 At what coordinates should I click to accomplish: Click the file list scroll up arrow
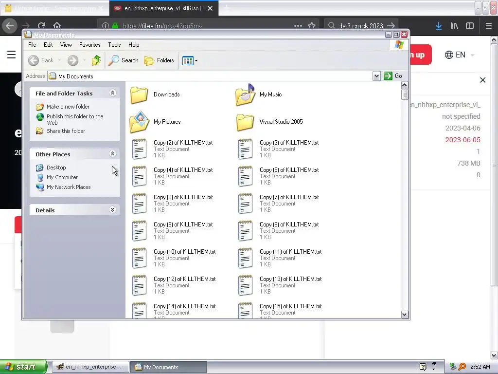[x=404, y=85]
